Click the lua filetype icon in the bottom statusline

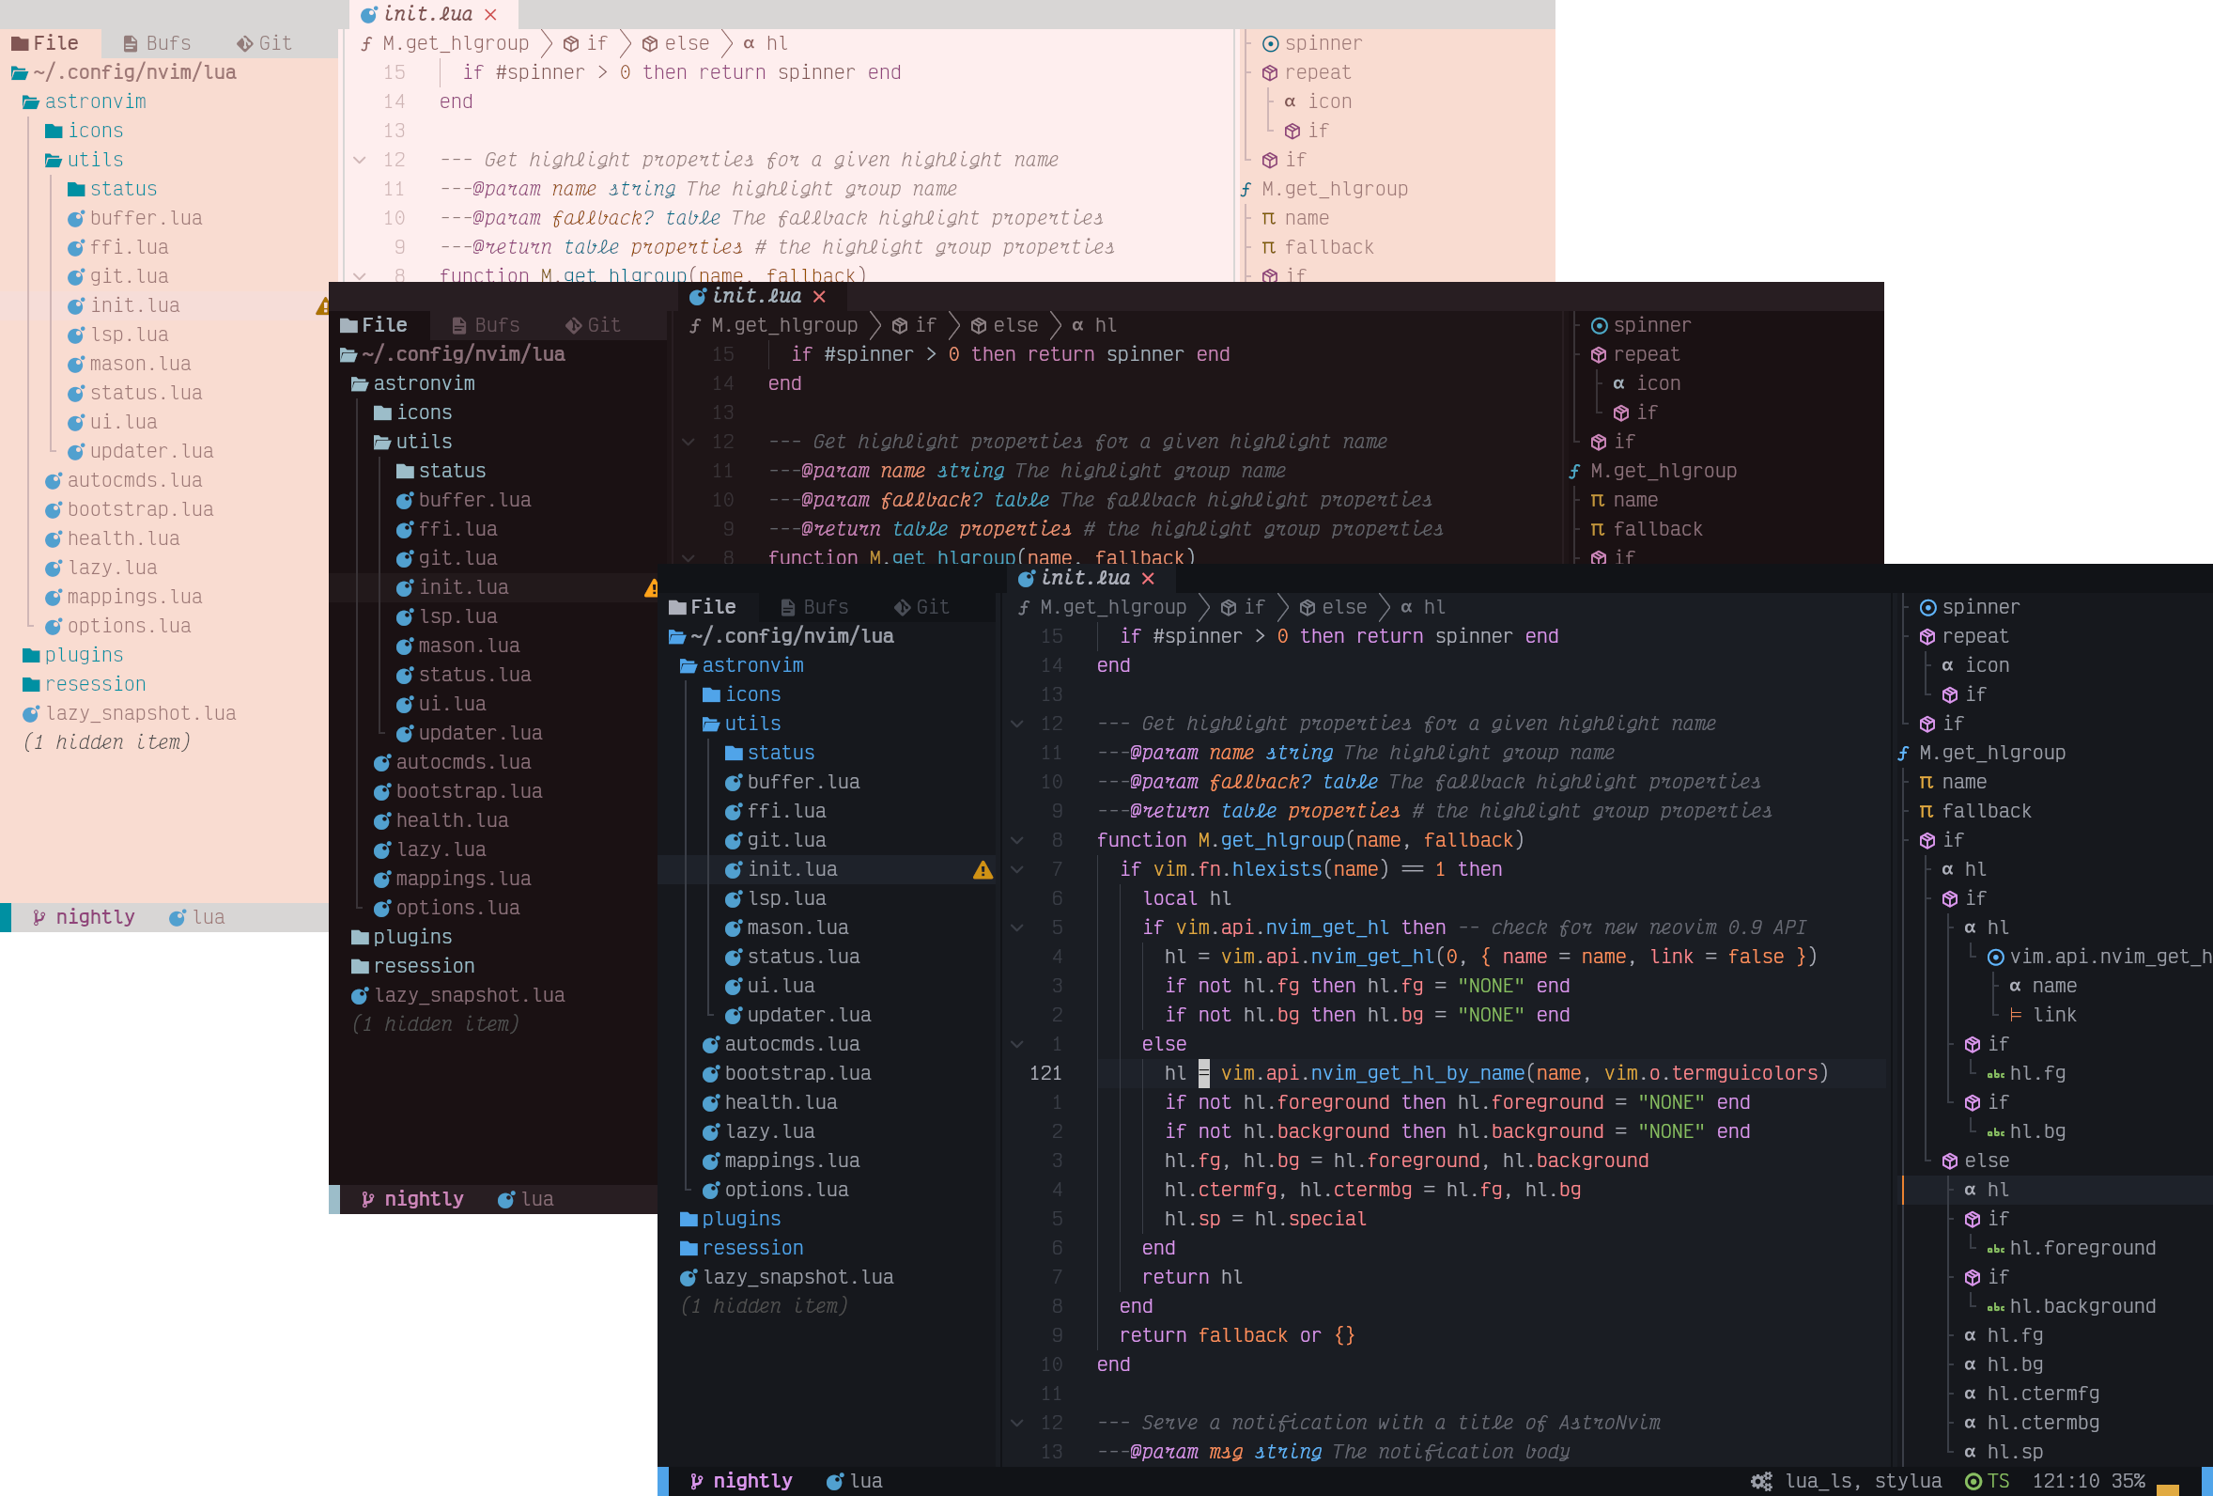point(834,1481)
